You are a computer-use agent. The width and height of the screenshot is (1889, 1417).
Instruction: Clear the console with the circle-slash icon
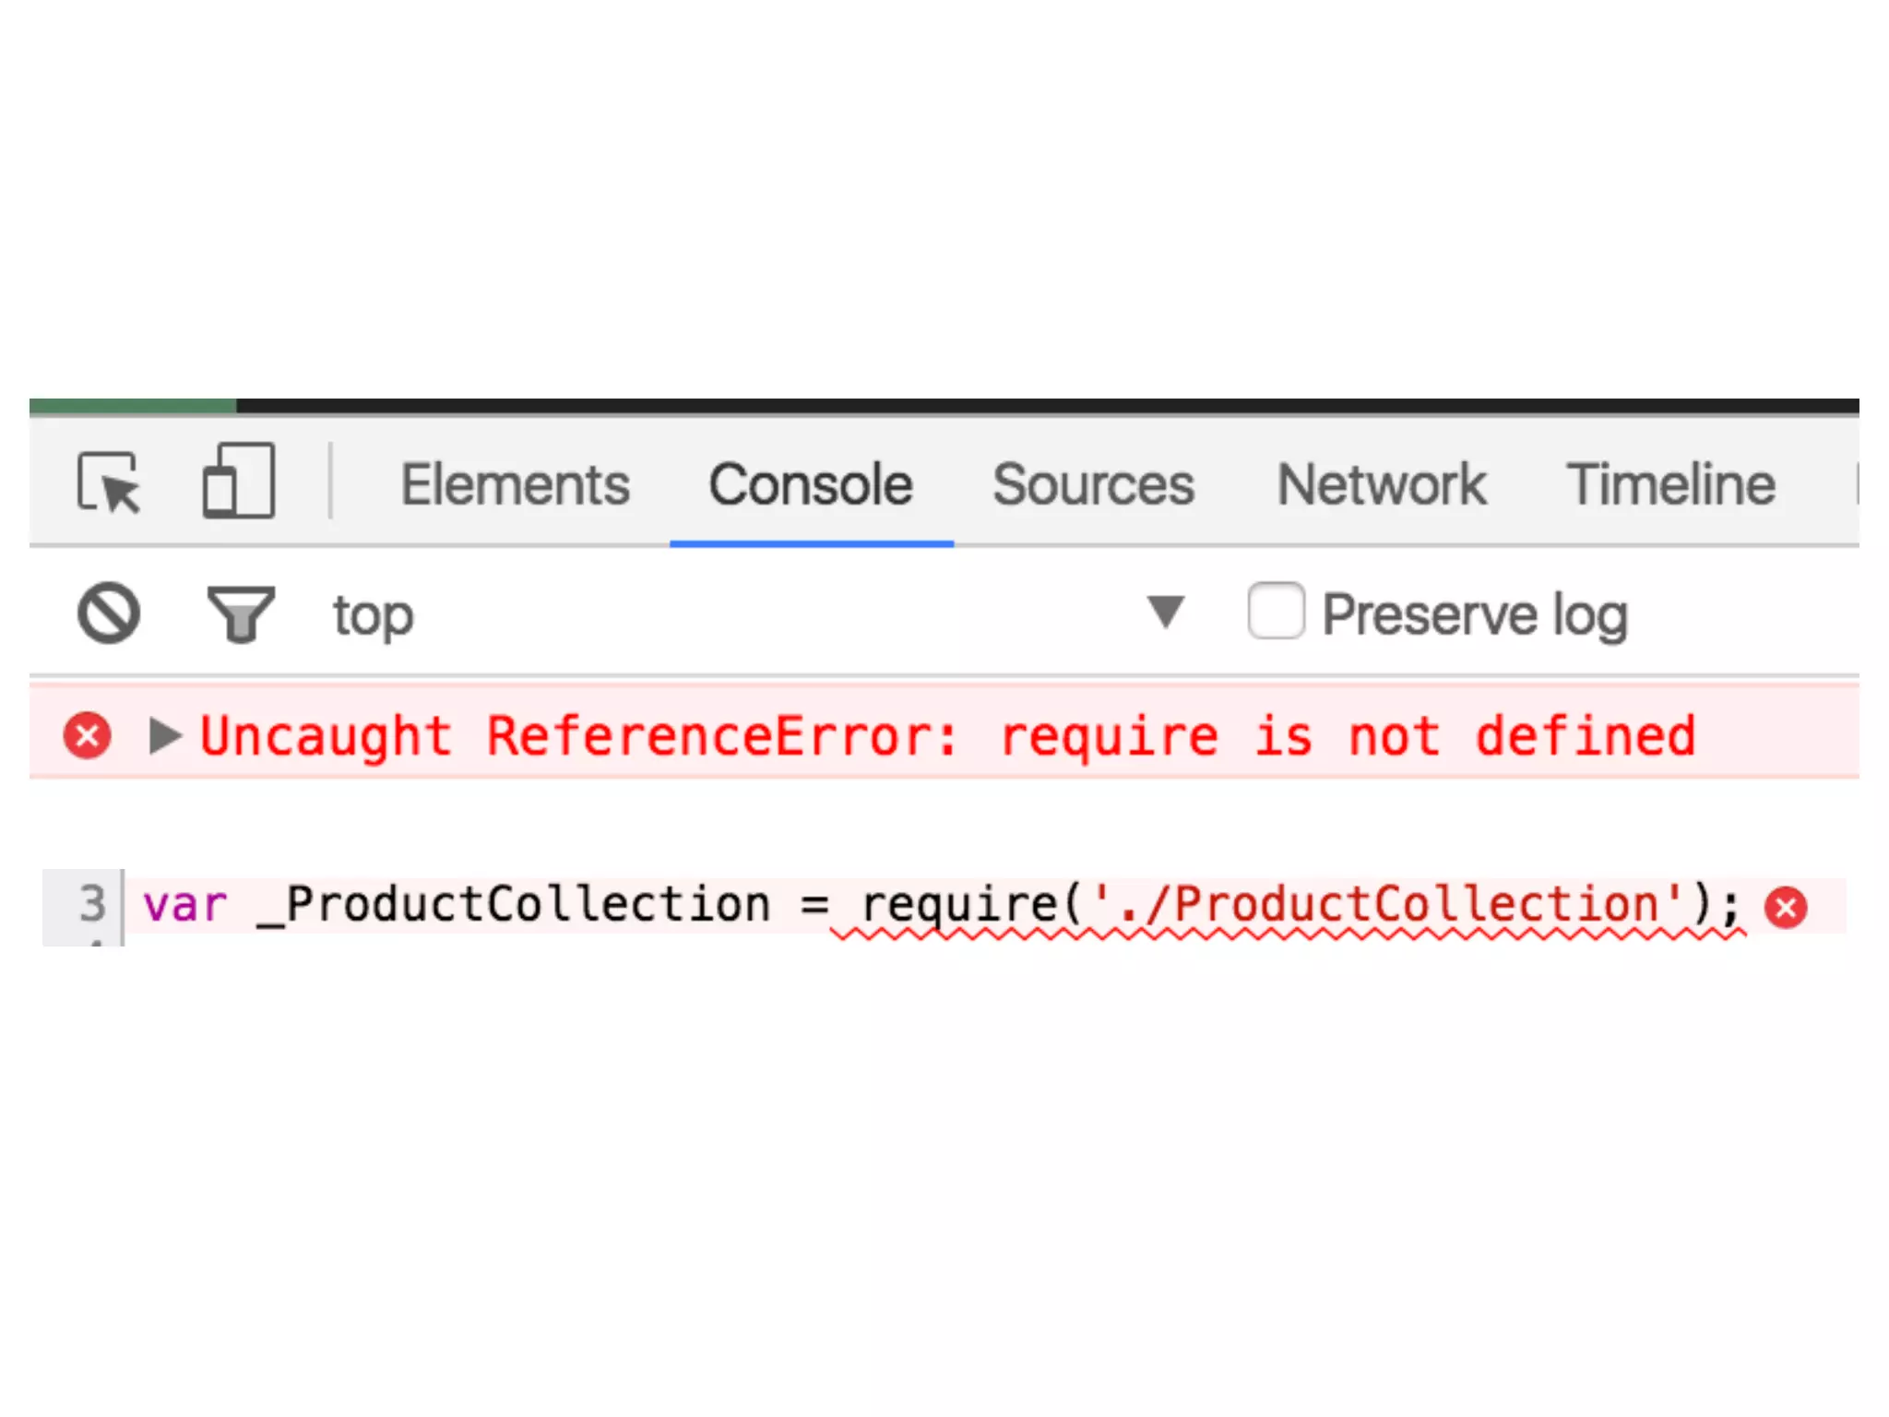click(x=109, y=613)
